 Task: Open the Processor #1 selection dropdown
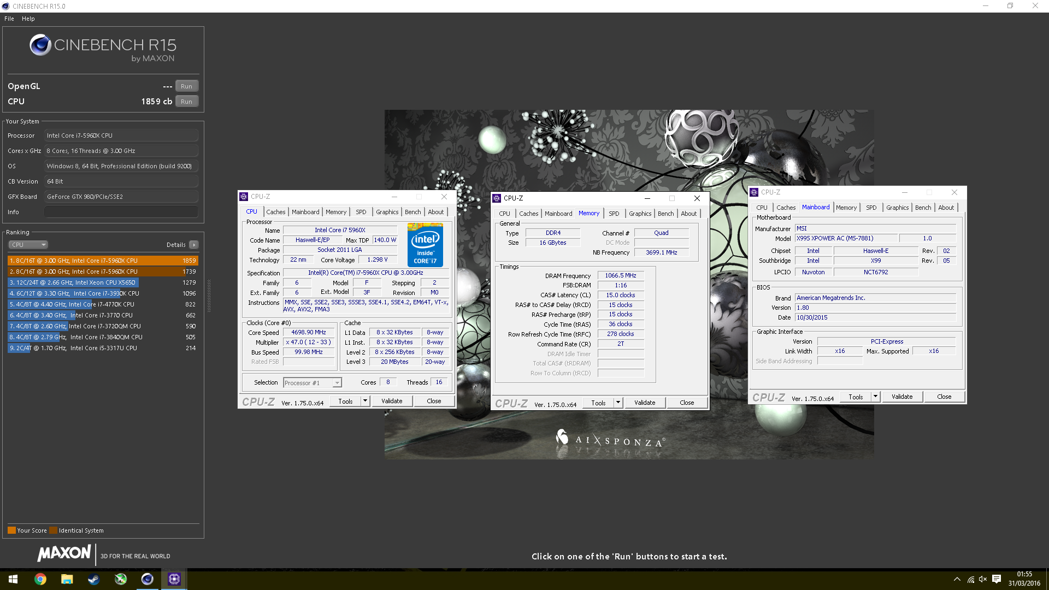(313, 383)
